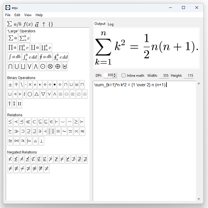Insert the filled bullet operator

55,85
